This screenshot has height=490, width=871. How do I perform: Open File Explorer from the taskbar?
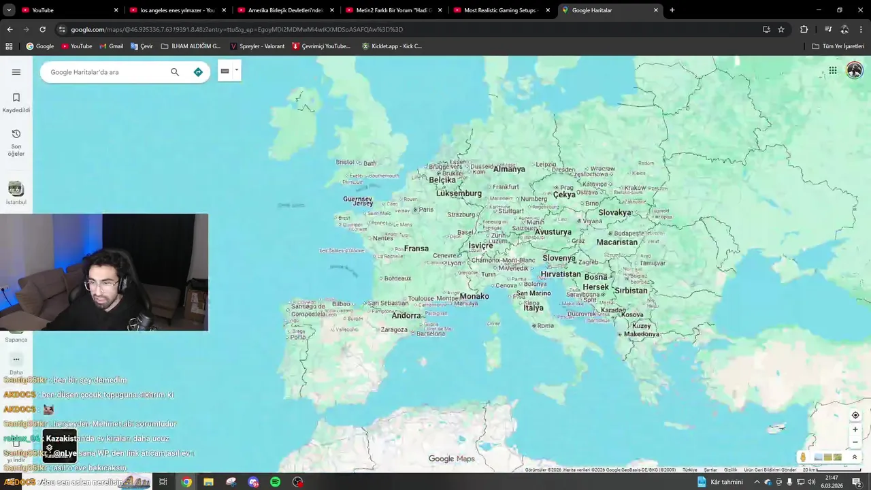pyautogui.click(x=208, y=482)
